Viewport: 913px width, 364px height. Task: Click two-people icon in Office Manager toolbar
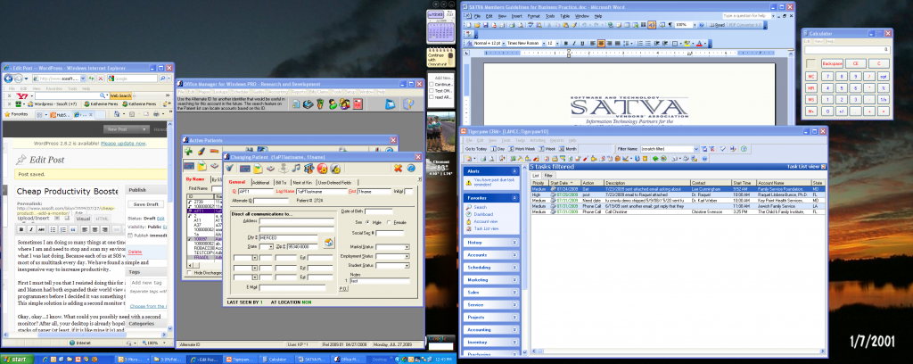click(343, 103)
